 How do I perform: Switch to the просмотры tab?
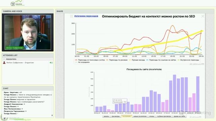[x=115, y=116]
